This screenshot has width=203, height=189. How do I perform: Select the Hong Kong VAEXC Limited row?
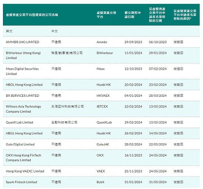click(x=101, y=171)
